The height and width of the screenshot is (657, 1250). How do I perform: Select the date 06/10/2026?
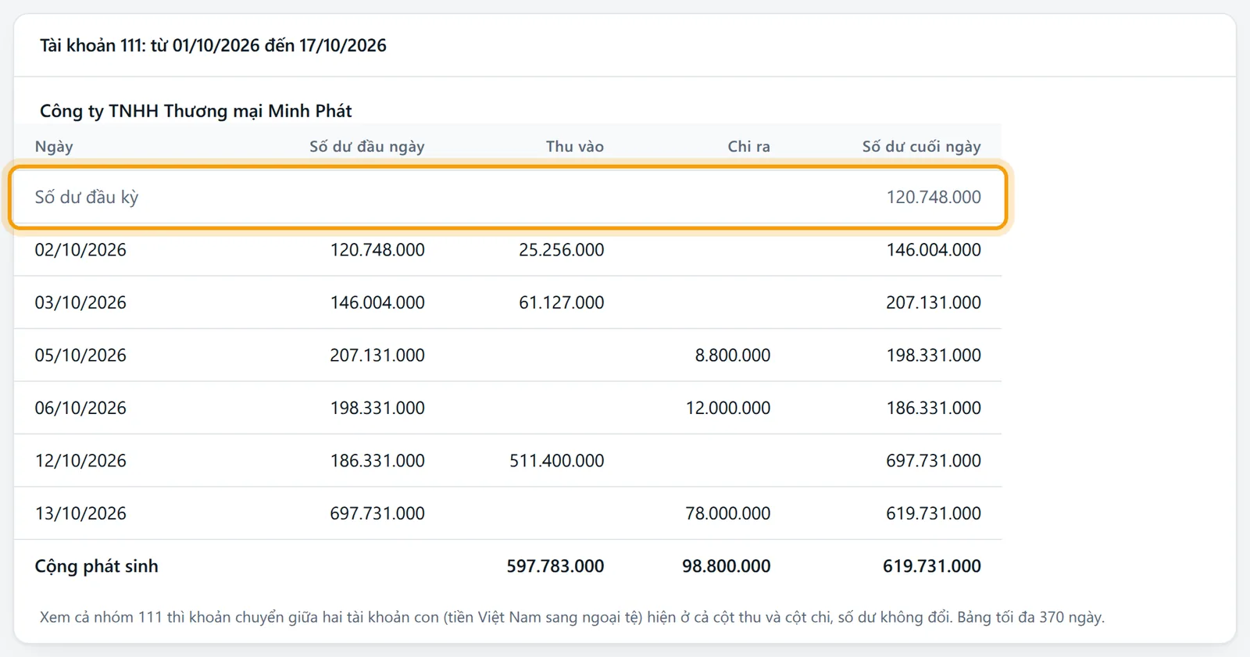click(x=80, y=408)
